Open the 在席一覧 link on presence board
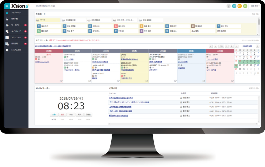The width and height of the screenshot is (265, 167). point(255,14)
